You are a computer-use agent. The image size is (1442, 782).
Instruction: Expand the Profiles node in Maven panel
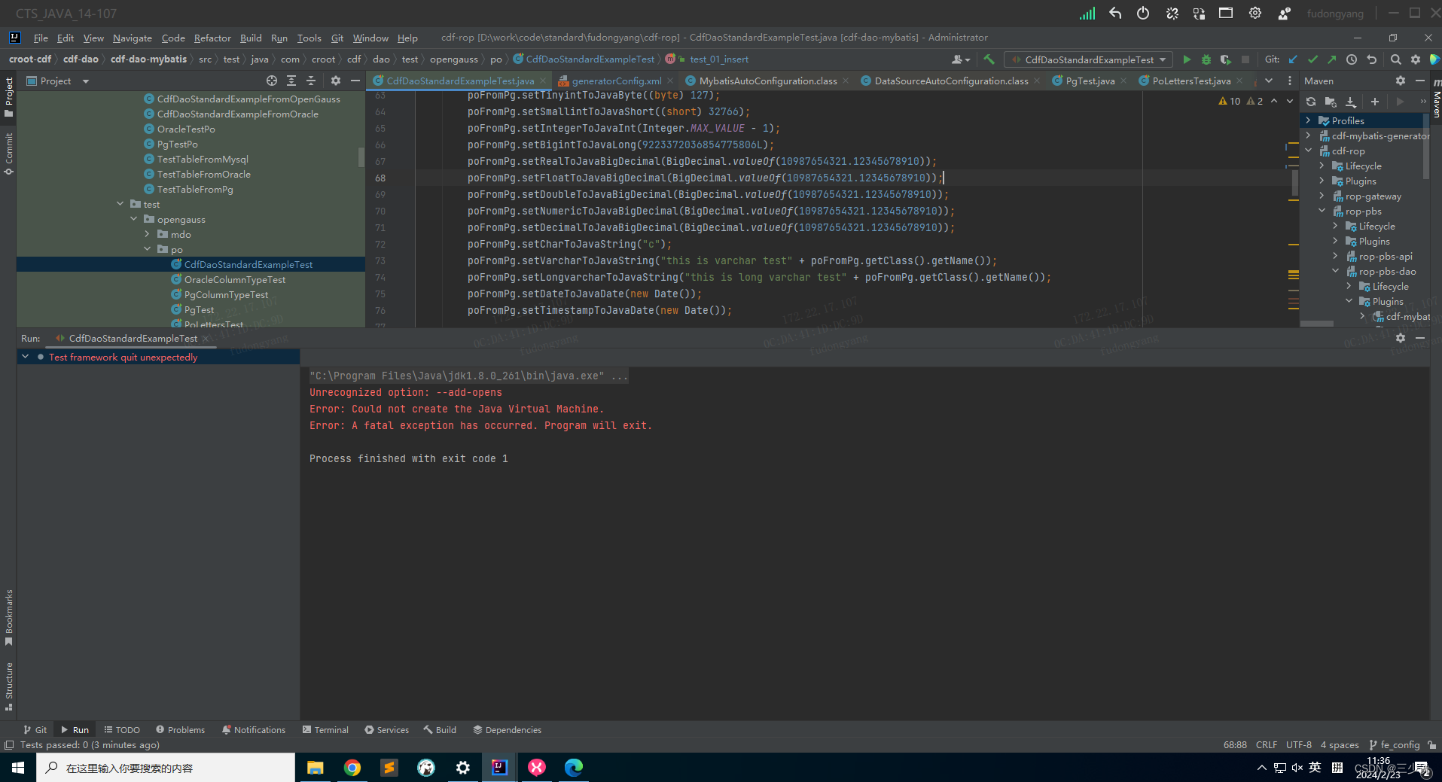(x=1309, y=120)
